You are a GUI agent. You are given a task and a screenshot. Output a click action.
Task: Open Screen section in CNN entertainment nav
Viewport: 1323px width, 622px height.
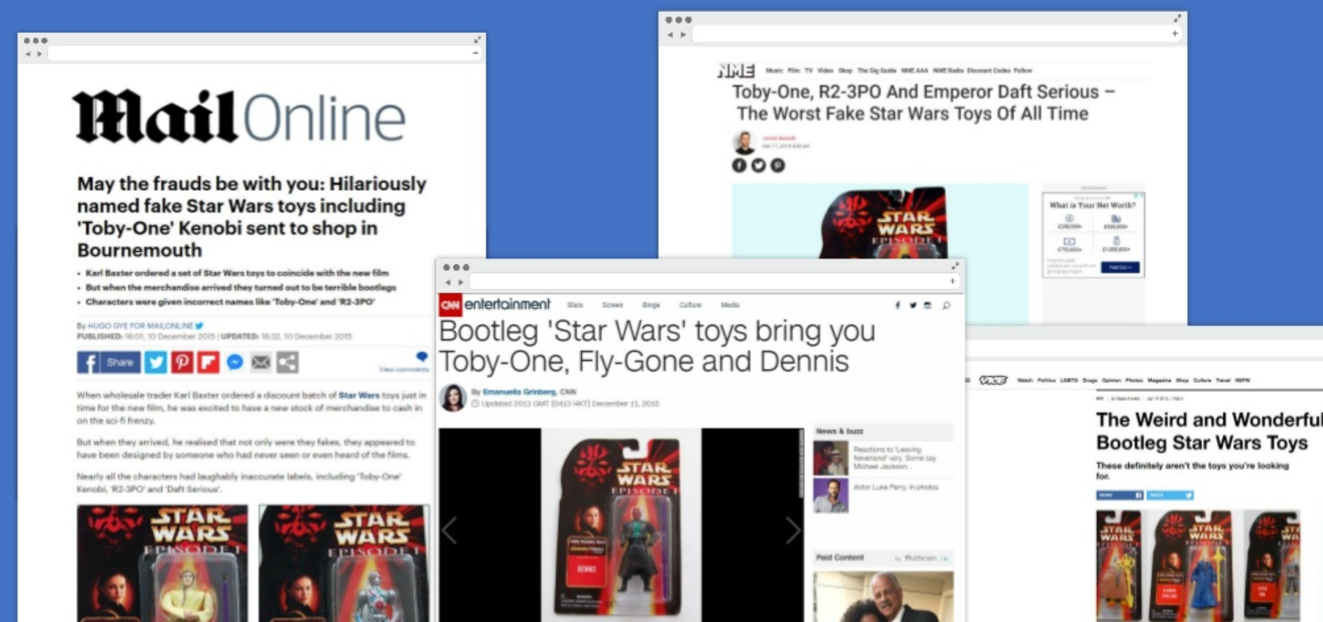click(612, 305)
